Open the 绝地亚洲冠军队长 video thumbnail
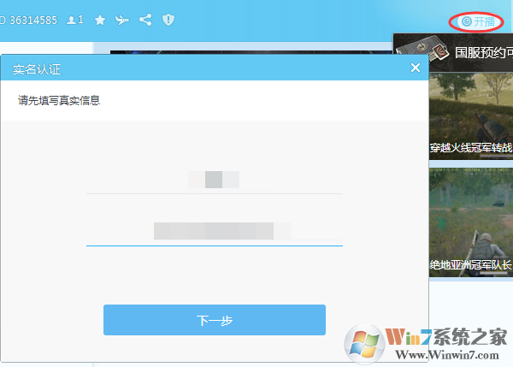Image resolution: width=513 pixels, height=367 pixels. pos(471,222)
